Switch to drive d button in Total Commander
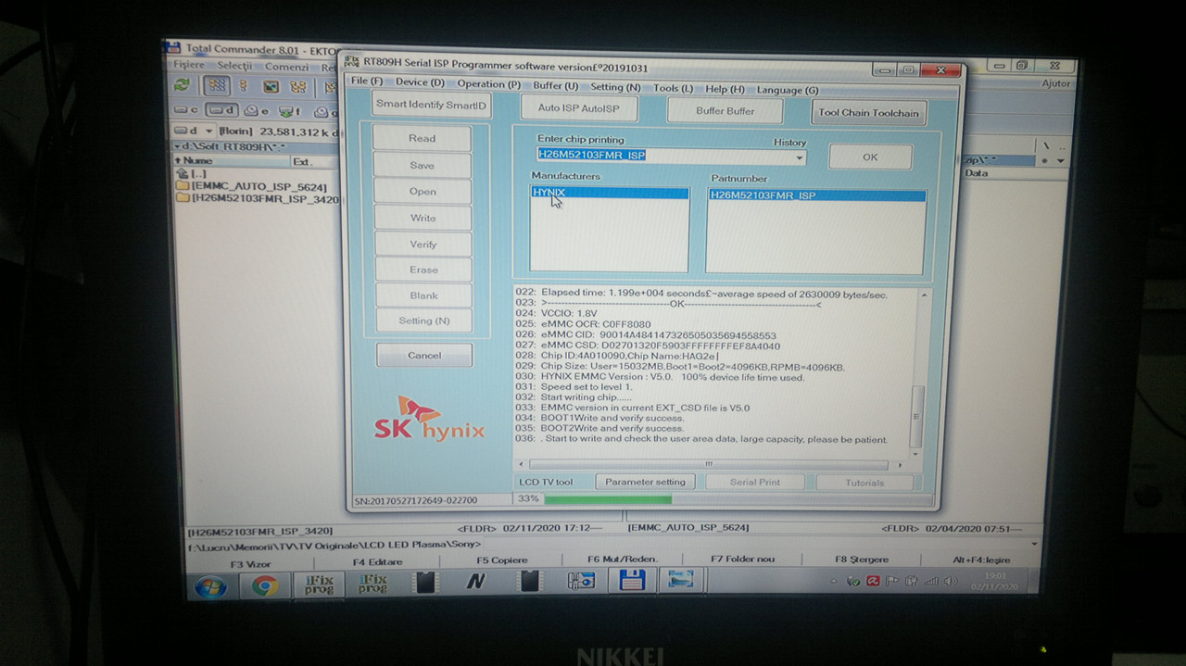The height and width of the screenshot is (666, 1186). [221, 111]
